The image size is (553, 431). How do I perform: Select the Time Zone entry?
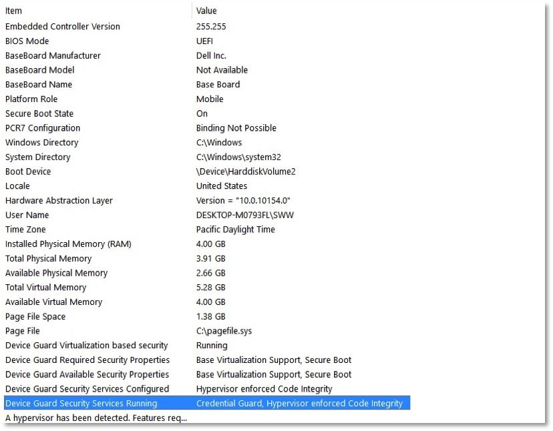(25, 230)
